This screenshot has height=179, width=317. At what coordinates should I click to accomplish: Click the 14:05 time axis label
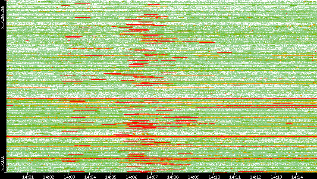(110, 177)
